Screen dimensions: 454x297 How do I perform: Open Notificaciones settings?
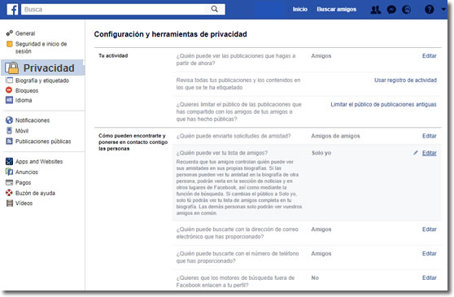33,120
